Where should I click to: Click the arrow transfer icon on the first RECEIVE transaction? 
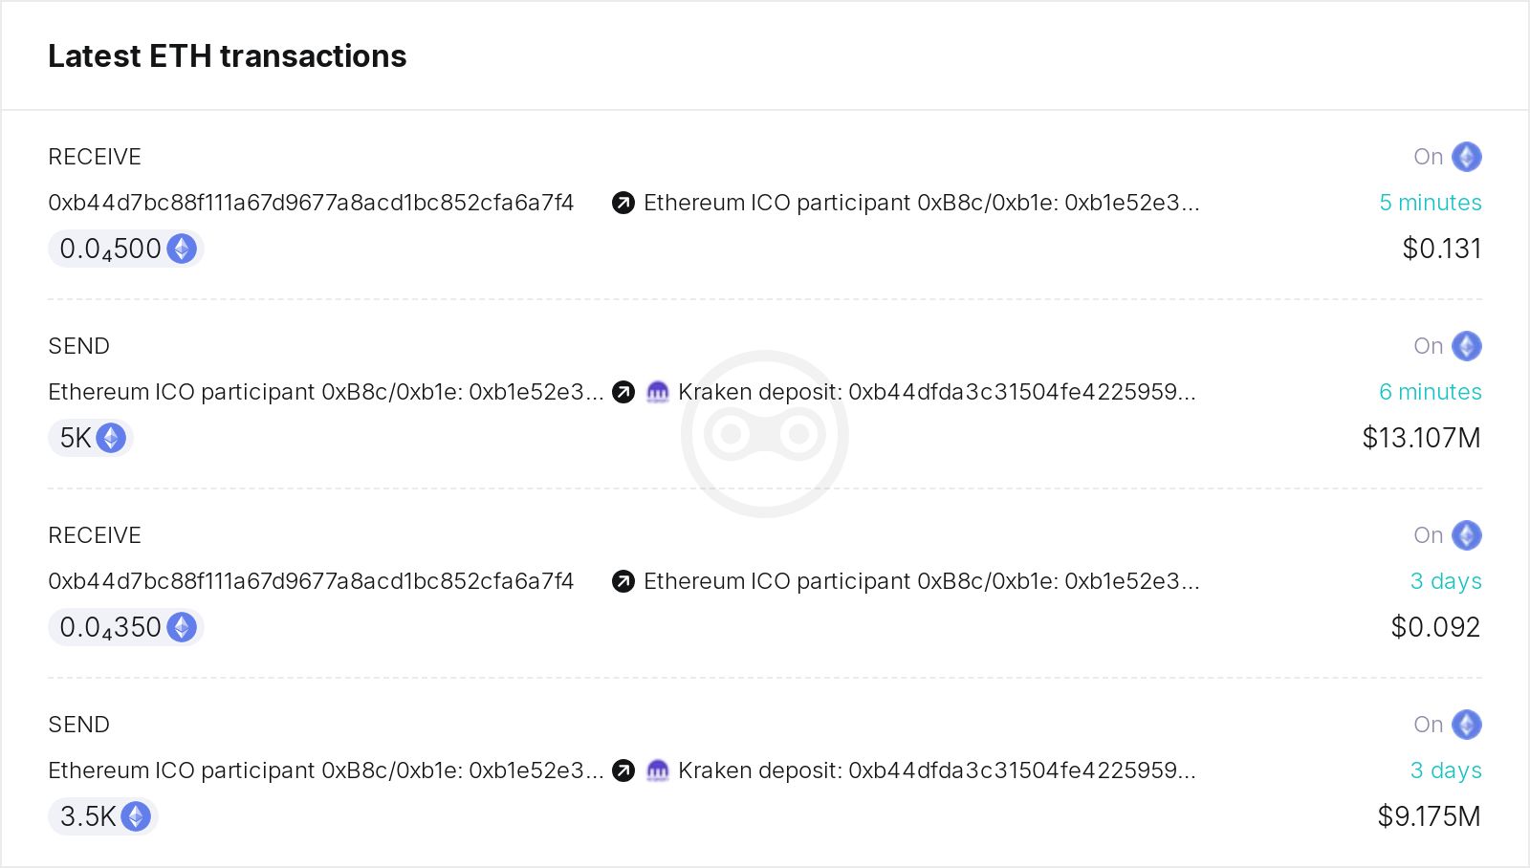623,203
